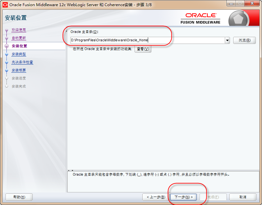The image size is (262, 205).
Task: Click the step bullet beside 安装类型
Action: tap(7, 54)
